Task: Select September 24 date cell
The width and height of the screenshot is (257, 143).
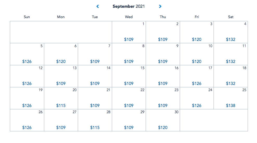Action: 197,98
